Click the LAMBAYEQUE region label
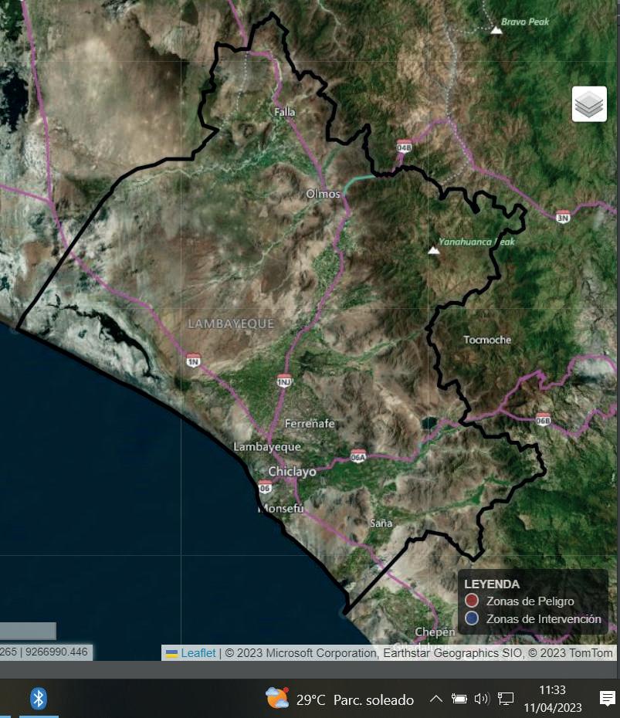 coord(231,323)
